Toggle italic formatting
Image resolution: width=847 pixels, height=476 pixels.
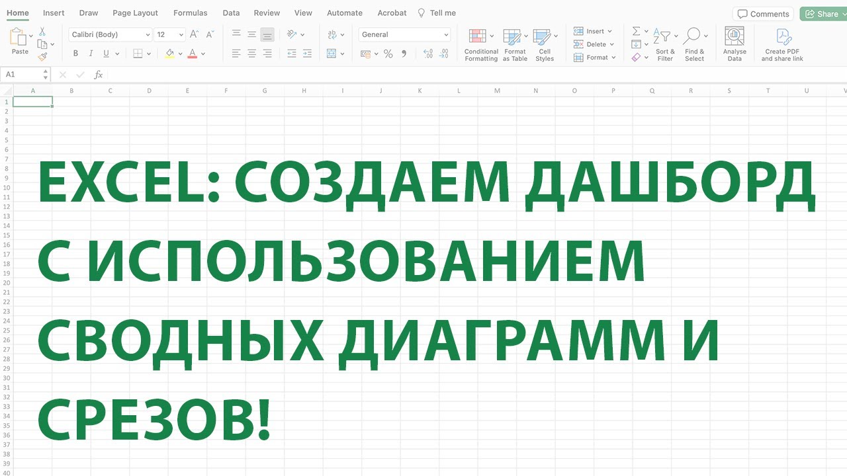point(91,54)
